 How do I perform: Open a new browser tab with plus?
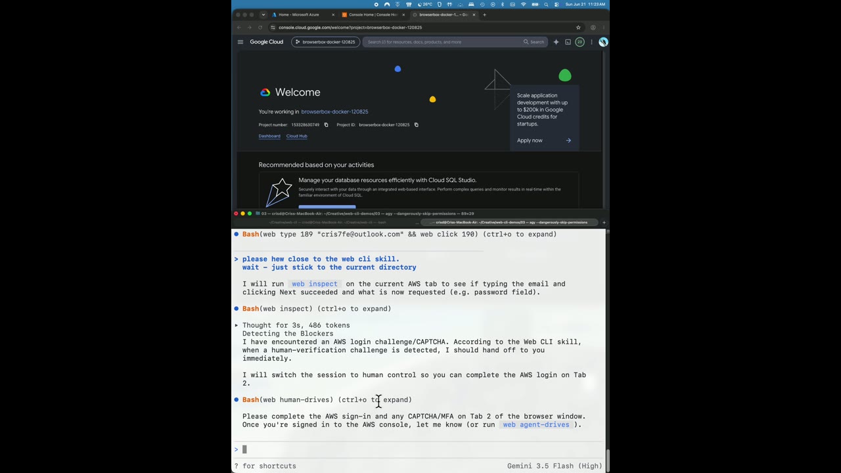[485, 14]
